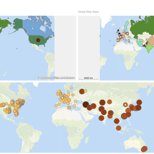Select the orange bubble over Portugal's coast

pos(56,106)
